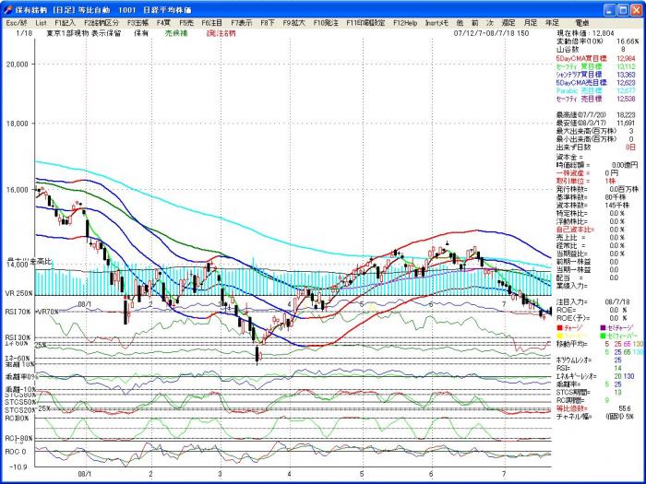Click the F3手帳 menu item
The image size is (646, 484).
(138, 23)
